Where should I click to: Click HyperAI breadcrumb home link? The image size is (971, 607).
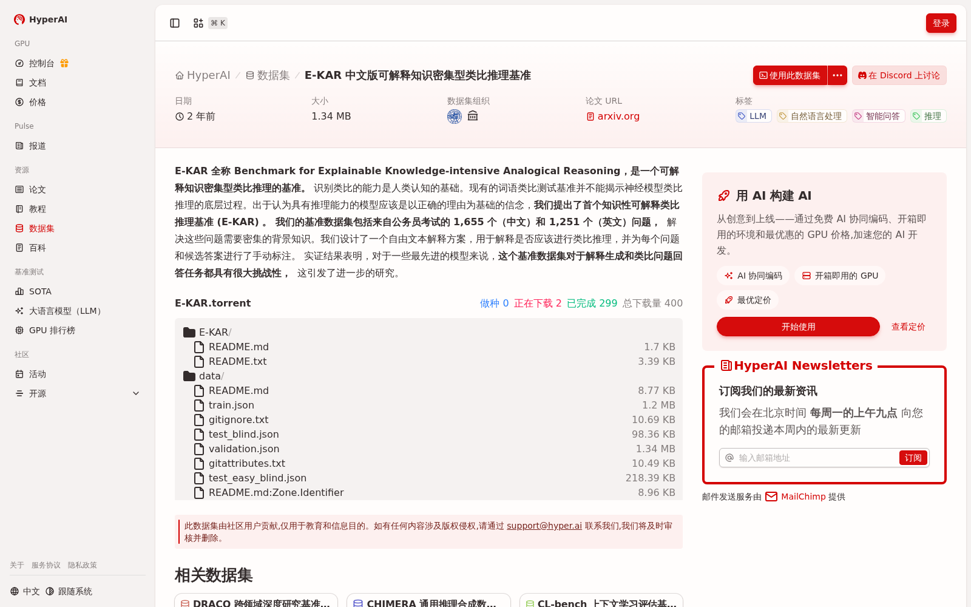coord(203,75)
